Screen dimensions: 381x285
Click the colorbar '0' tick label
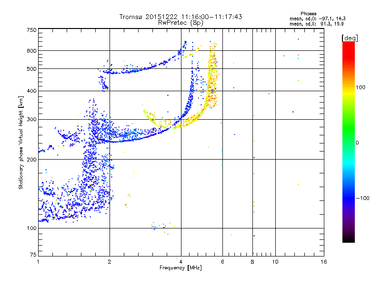click(x=357, y=143)
